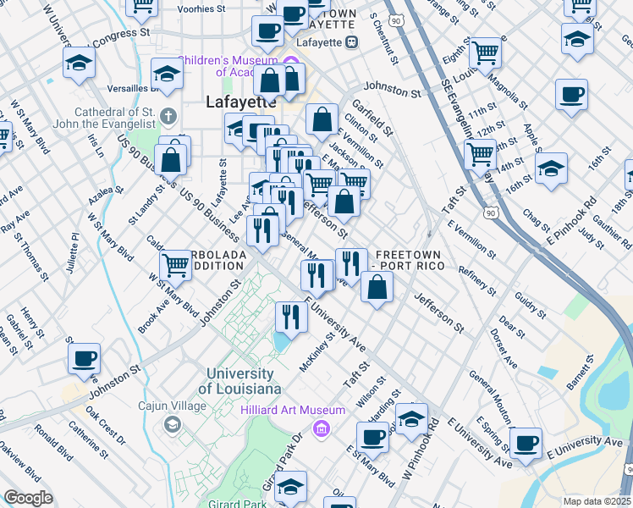Viewport: 633px width, 508px height.
Task: Select the Cathedral of St. John pin
Action: click(168, 117)
